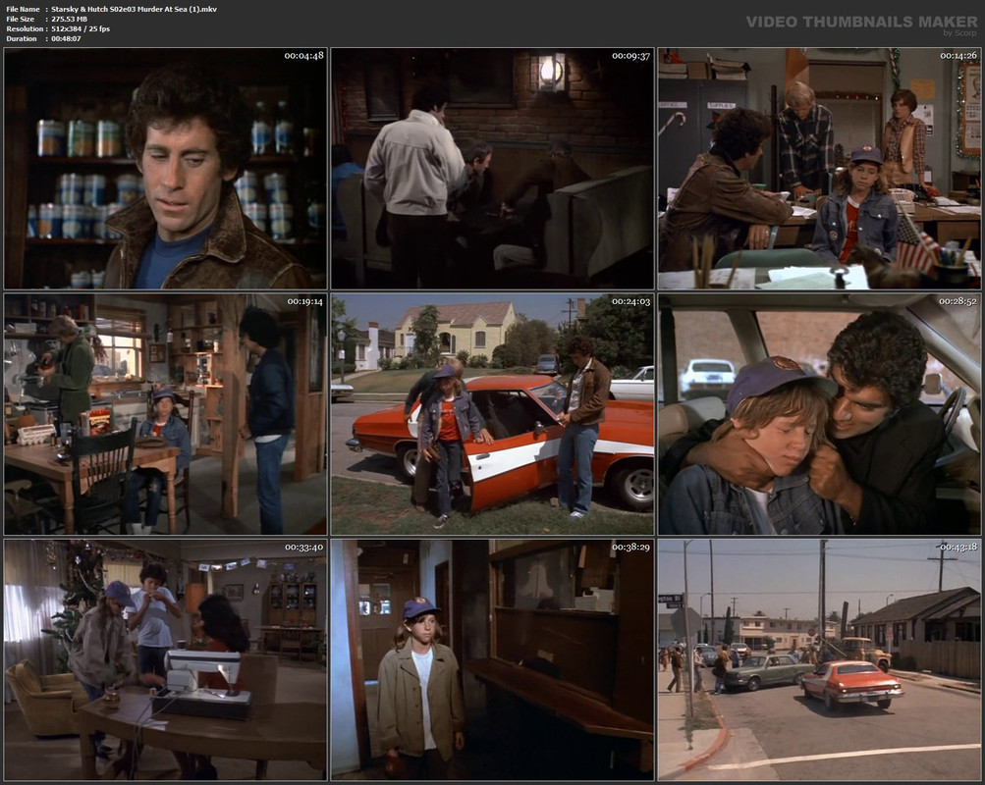The width and height of the screenshot is (985, 785).
Task: Click the resolution value '512x384 / 25 fps'
Action: point(81,28)
